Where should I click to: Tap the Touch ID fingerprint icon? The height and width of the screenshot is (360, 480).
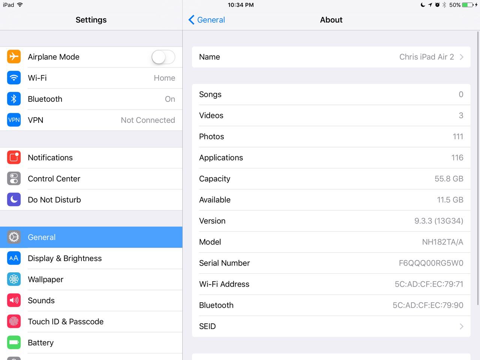[x=14, y=321]
